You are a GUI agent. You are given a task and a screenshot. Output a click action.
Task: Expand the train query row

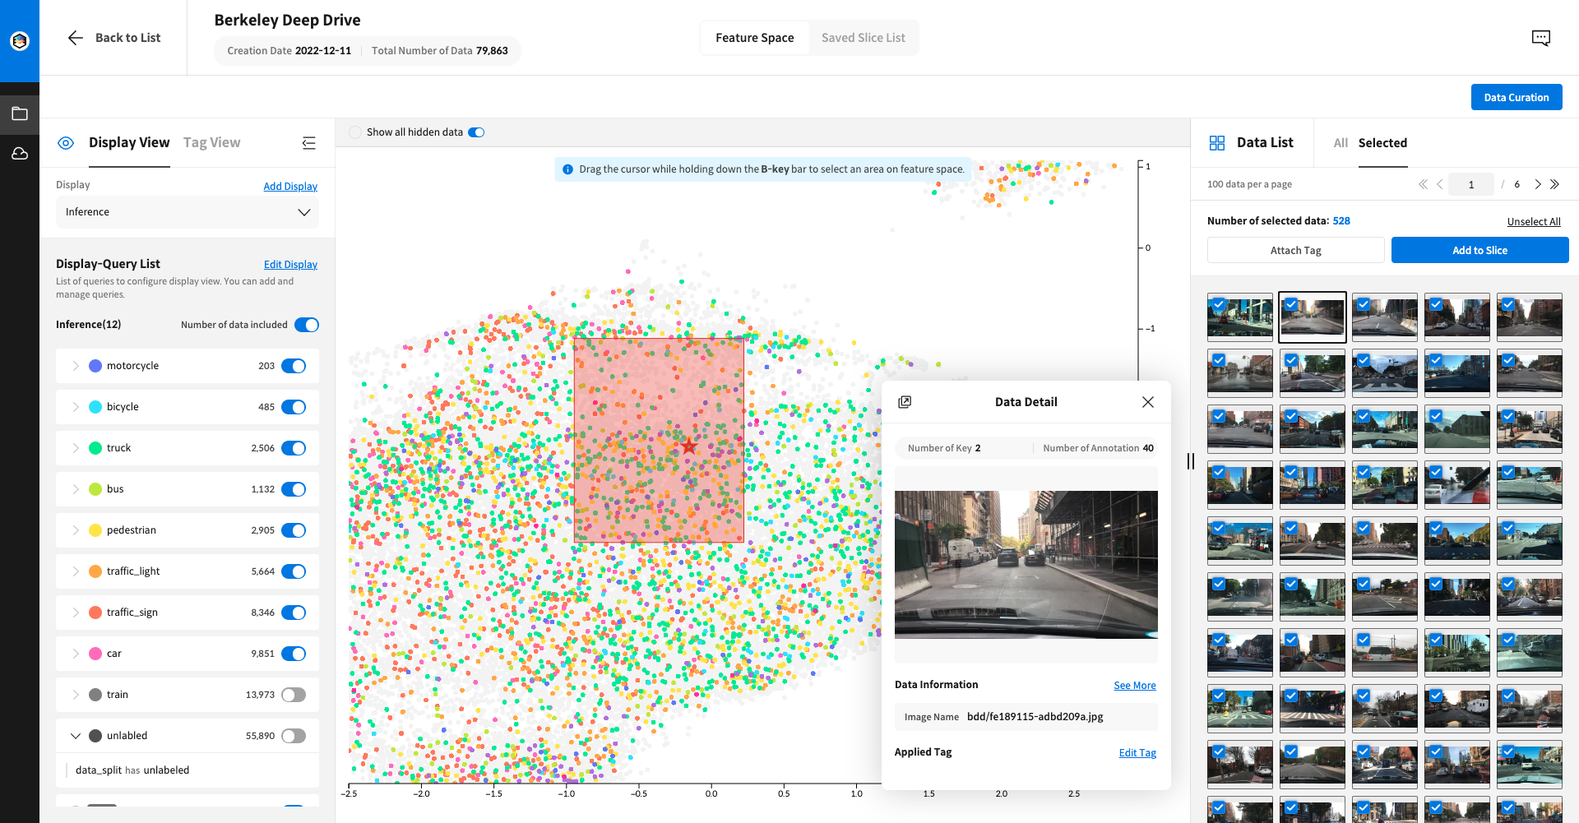coord(76,695)
